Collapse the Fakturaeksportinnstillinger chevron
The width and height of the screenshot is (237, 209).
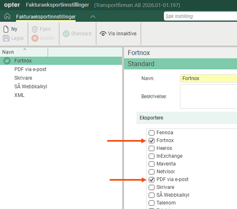tap(93, 16)
